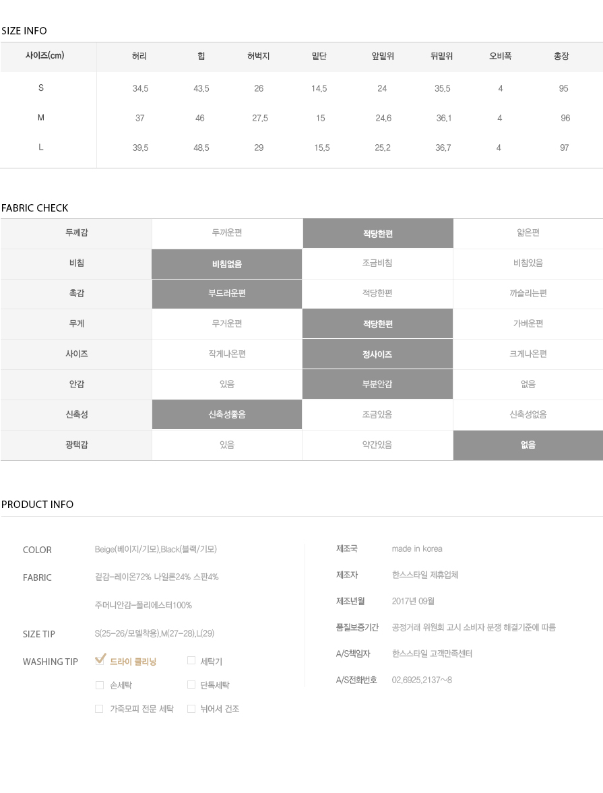Tick the 세탁기 checkbox
Image resolution: width=603 pixels, height=793 pixels.
pos(191,660)
